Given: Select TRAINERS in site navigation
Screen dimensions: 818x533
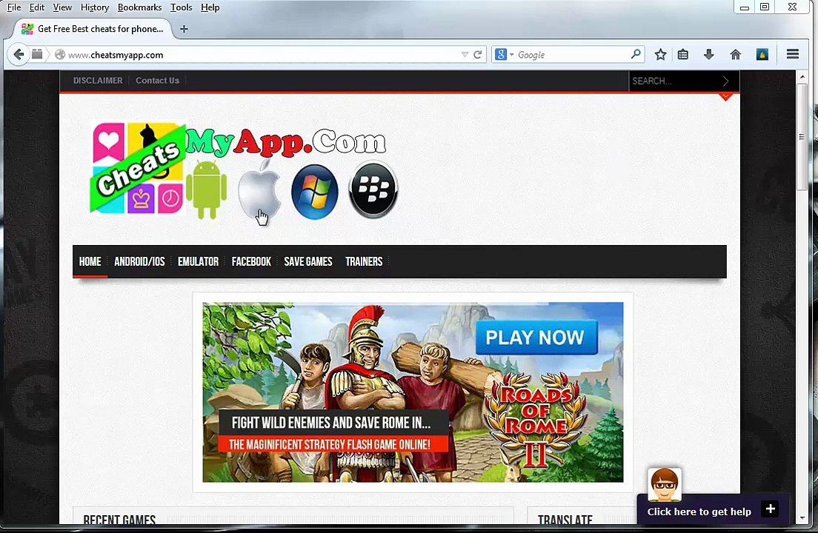Looking at the screenshot, I should (x=364, y=261).
